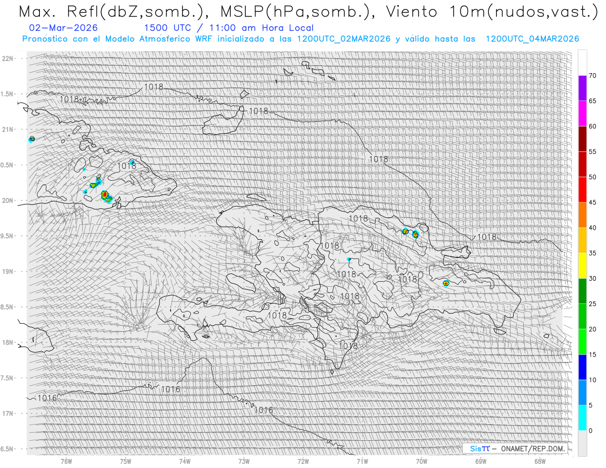Viewport: 606px width, 468px height.
Task: Click the yellow 30–35 dBZ color band
Action: click(x=582, y=266)
